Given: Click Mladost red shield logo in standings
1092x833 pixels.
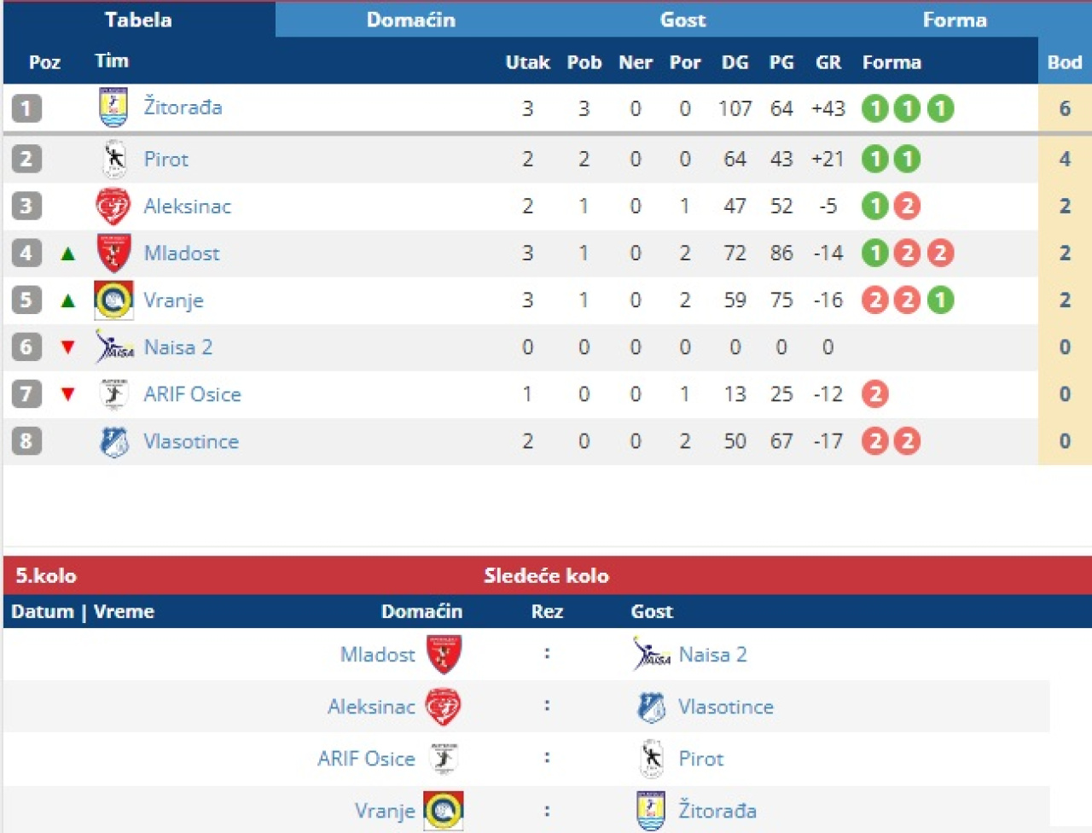Looking at the screenshot, I should [x=113, y=253].
